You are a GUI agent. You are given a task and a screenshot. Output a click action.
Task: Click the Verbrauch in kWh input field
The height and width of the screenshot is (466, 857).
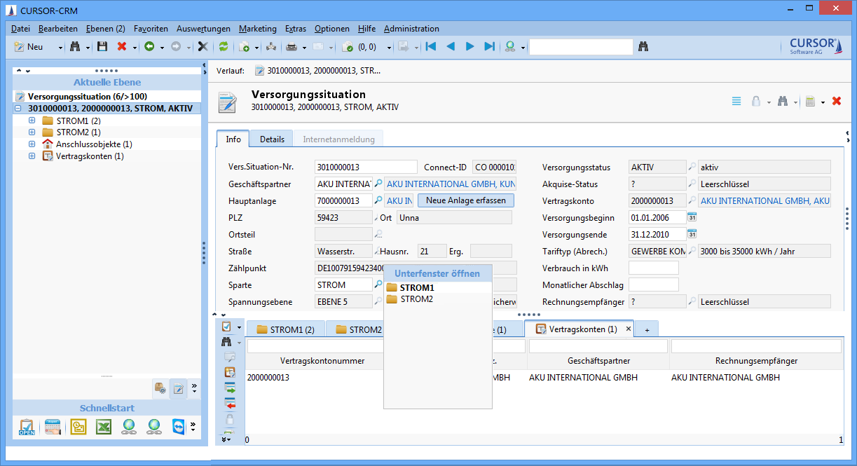(x=653, y=268)
